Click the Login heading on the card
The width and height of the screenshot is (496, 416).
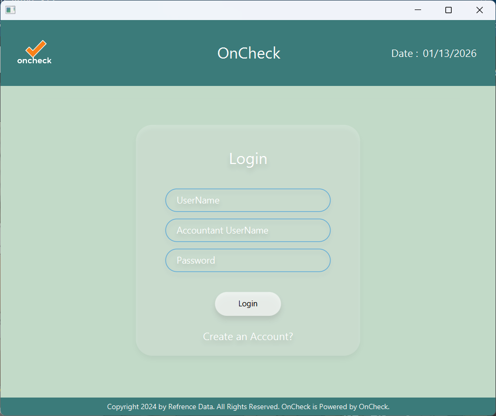(x=247, y=158)
